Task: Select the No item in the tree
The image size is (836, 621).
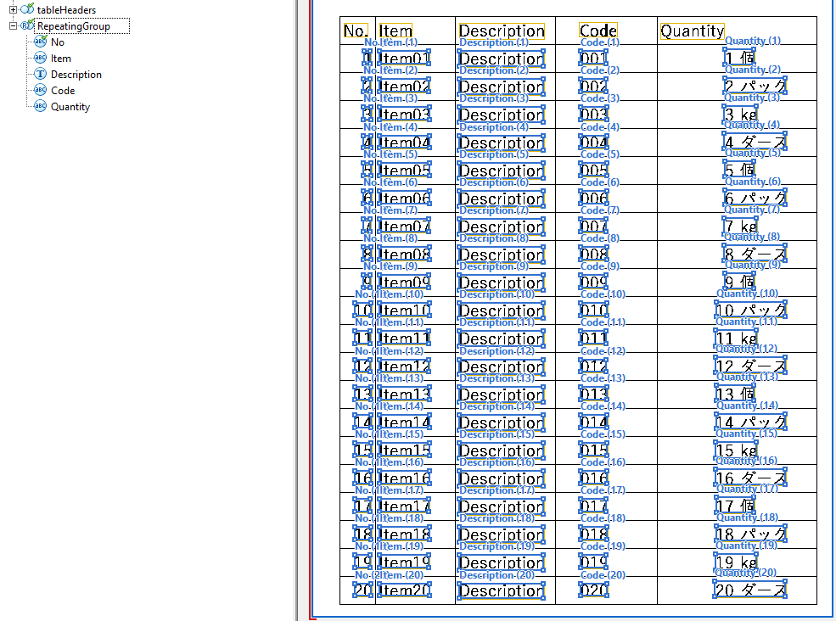Action: (x=59, y=42)
